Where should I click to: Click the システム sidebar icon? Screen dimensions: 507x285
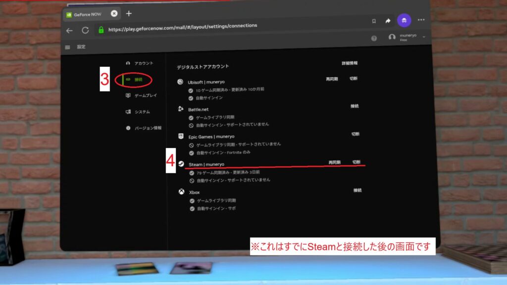(x=128, y=112)
